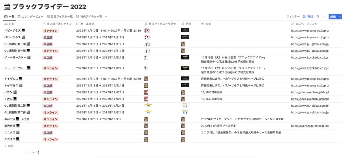This screenshot has height=158, width=346.
Task: Open toysrus link in first ベビーザらス row
Action: [310, 31]
